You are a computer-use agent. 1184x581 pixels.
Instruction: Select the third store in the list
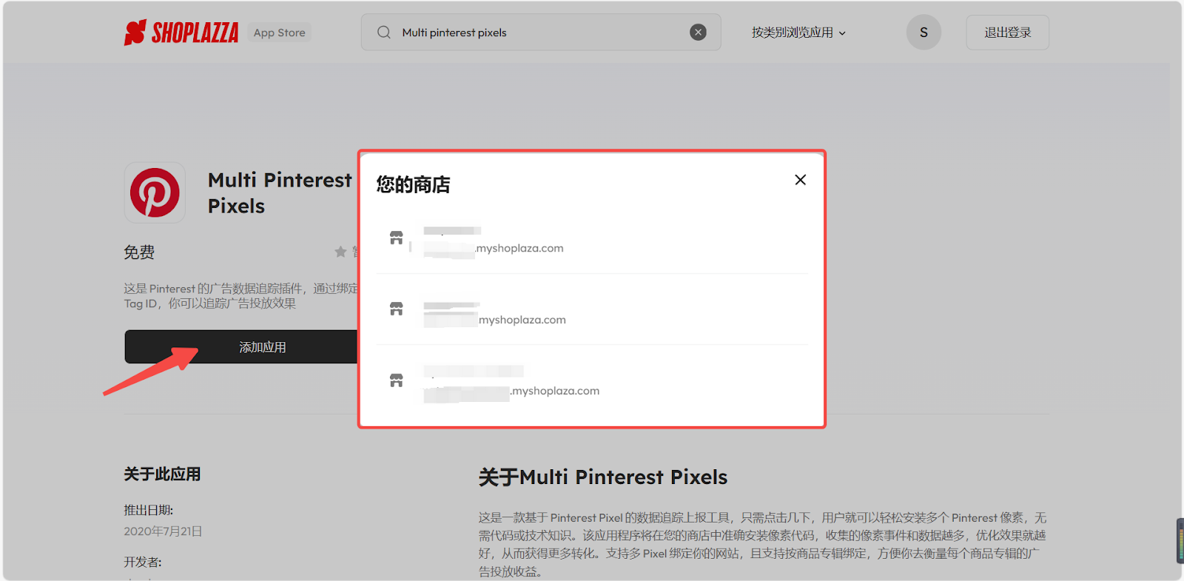(592, 381)
